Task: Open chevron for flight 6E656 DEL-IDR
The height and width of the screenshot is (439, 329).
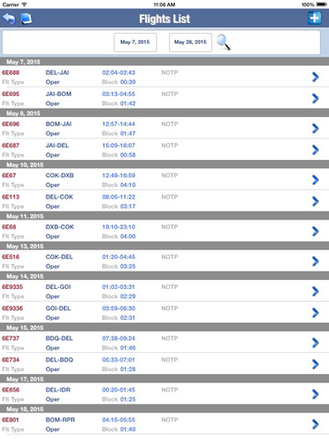Action: point(315,394)
